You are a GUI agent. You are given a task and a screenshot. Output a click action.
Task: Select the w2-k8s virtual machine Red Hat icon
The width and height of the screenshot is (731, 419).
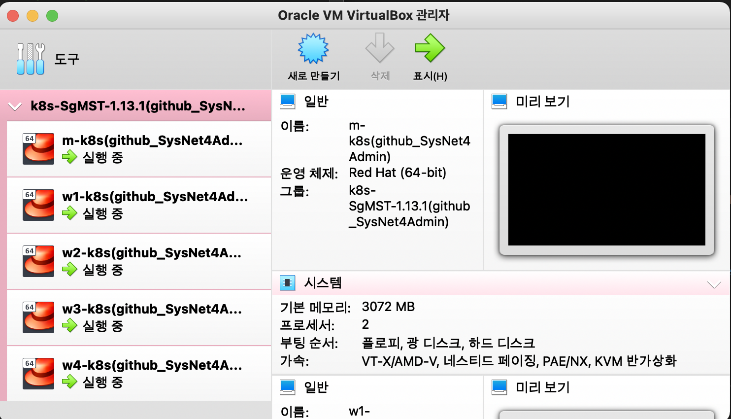pos(38,261)
